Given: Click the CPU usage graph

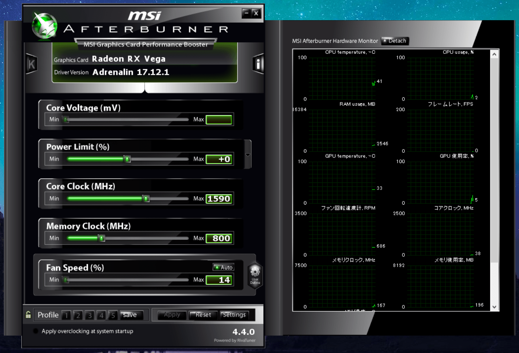Looking at the screenshot, I should click(440, 78).
